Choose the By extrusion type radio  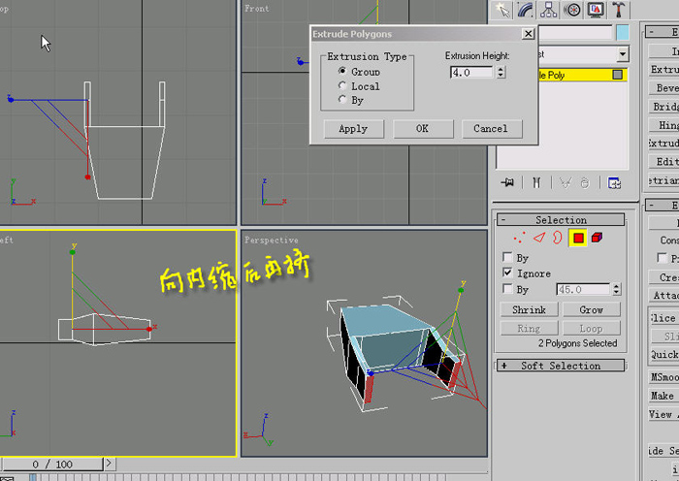(342, 100)
